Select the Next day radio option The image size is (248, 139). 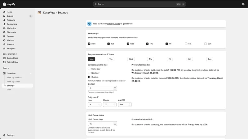(89, 73)
